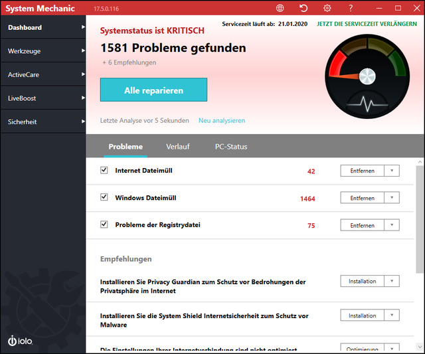Image resolution: width=425 pixels, height=354 pixels.
Task: Deselect Probleme der Registrydatei checkbox
Action: (x=104, y=224)
